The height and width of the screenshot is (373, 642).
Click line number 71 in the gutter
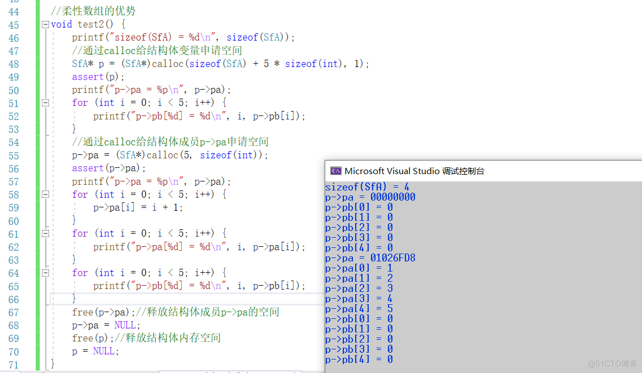coord(14,365)
